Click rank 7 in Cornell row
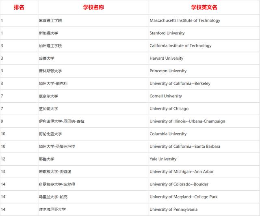The image size is (260, 216). point(2,96)
